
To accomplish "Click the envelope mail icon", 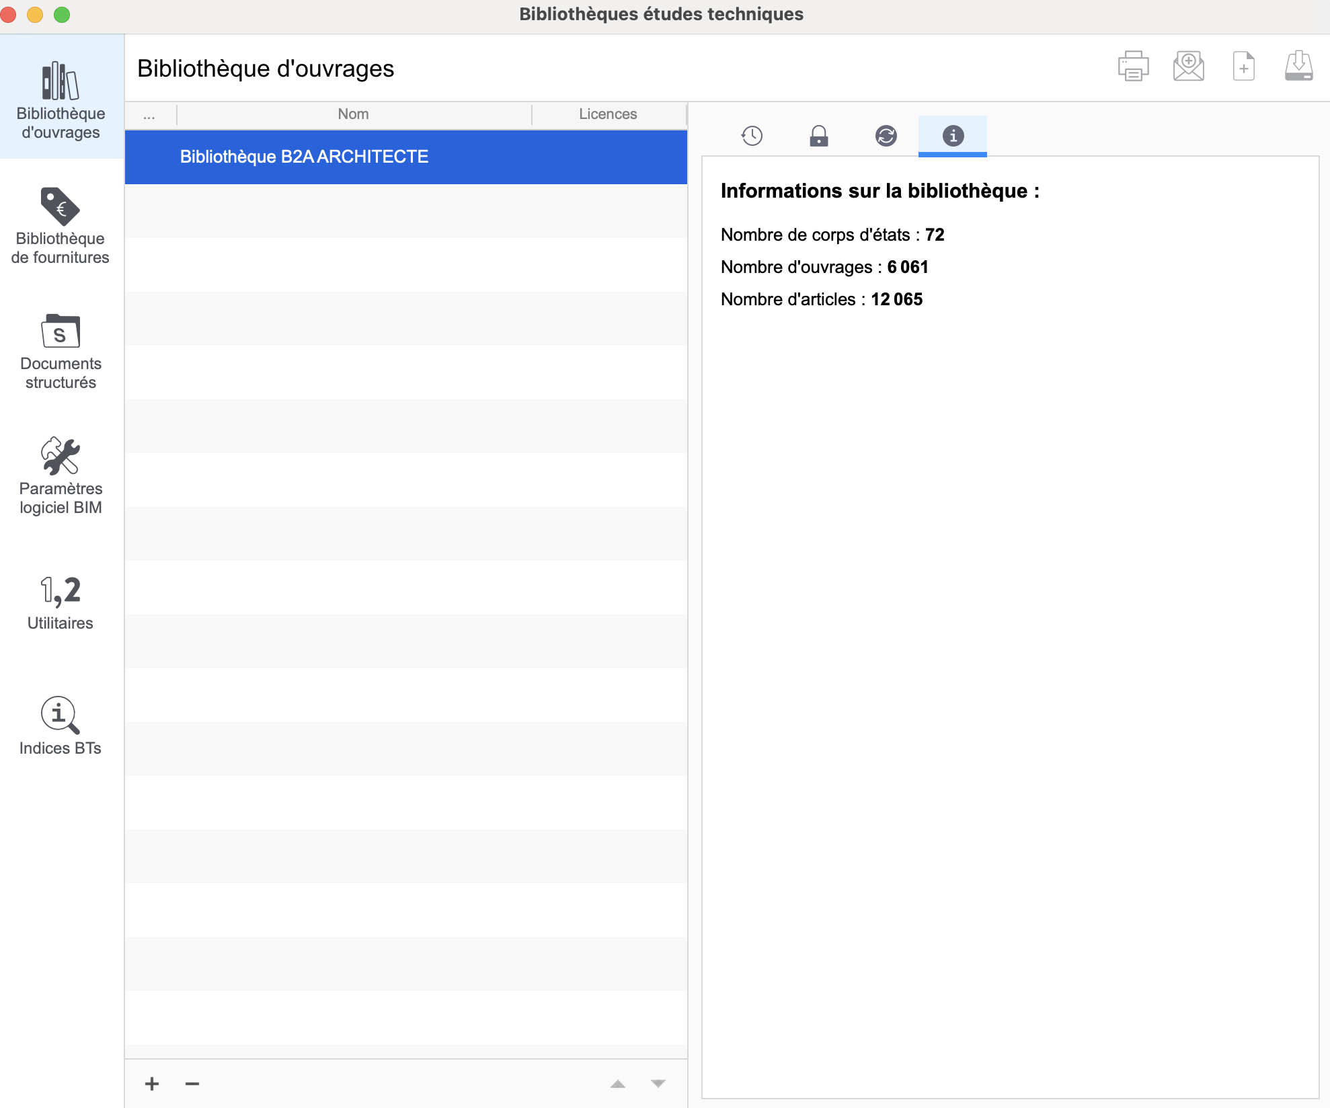I will [x=1188, y=67].
